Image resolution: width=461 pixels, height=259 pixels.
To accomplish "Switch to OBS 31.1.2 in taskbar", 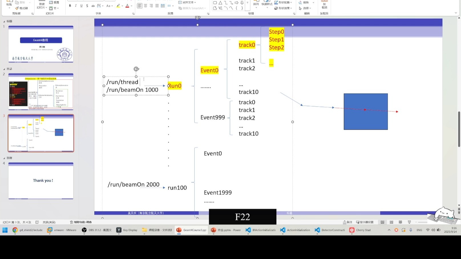I will click(97, 230).
